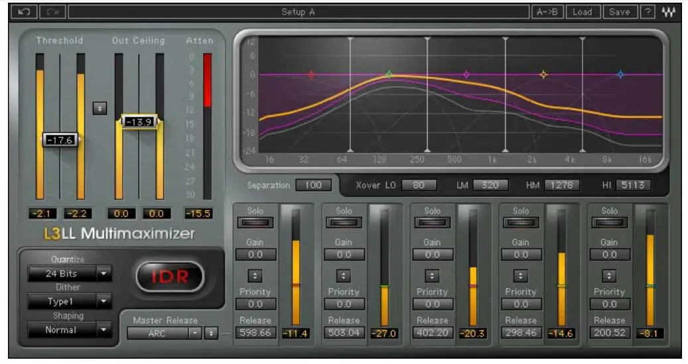Select Gain field of band with release 402.20
688x364 pixels.
pyautogui.click(x=433, y=255)
